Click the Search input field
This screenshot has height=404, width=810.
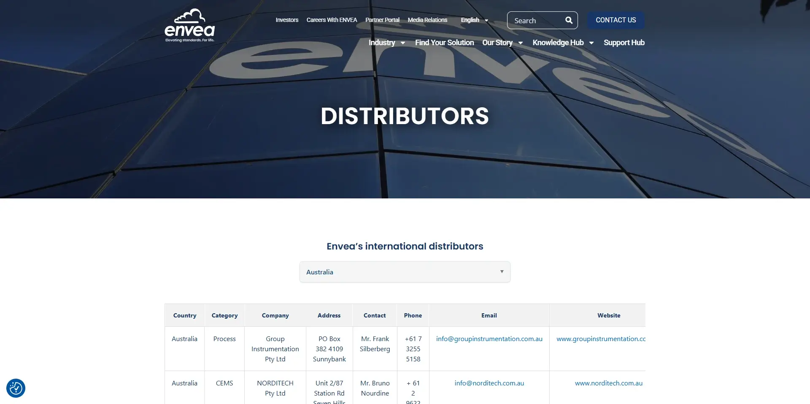click(x=536, y=20)
